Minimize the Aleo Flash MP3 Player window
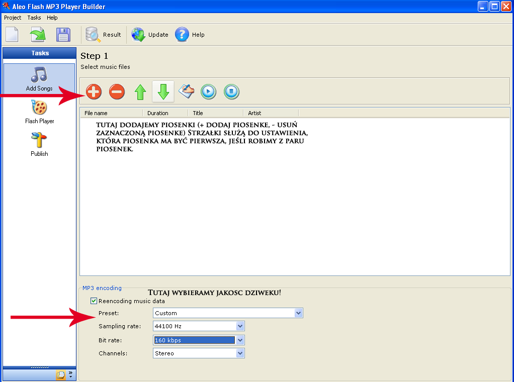Viewport: 514px width, 382px height. point(483,7)
